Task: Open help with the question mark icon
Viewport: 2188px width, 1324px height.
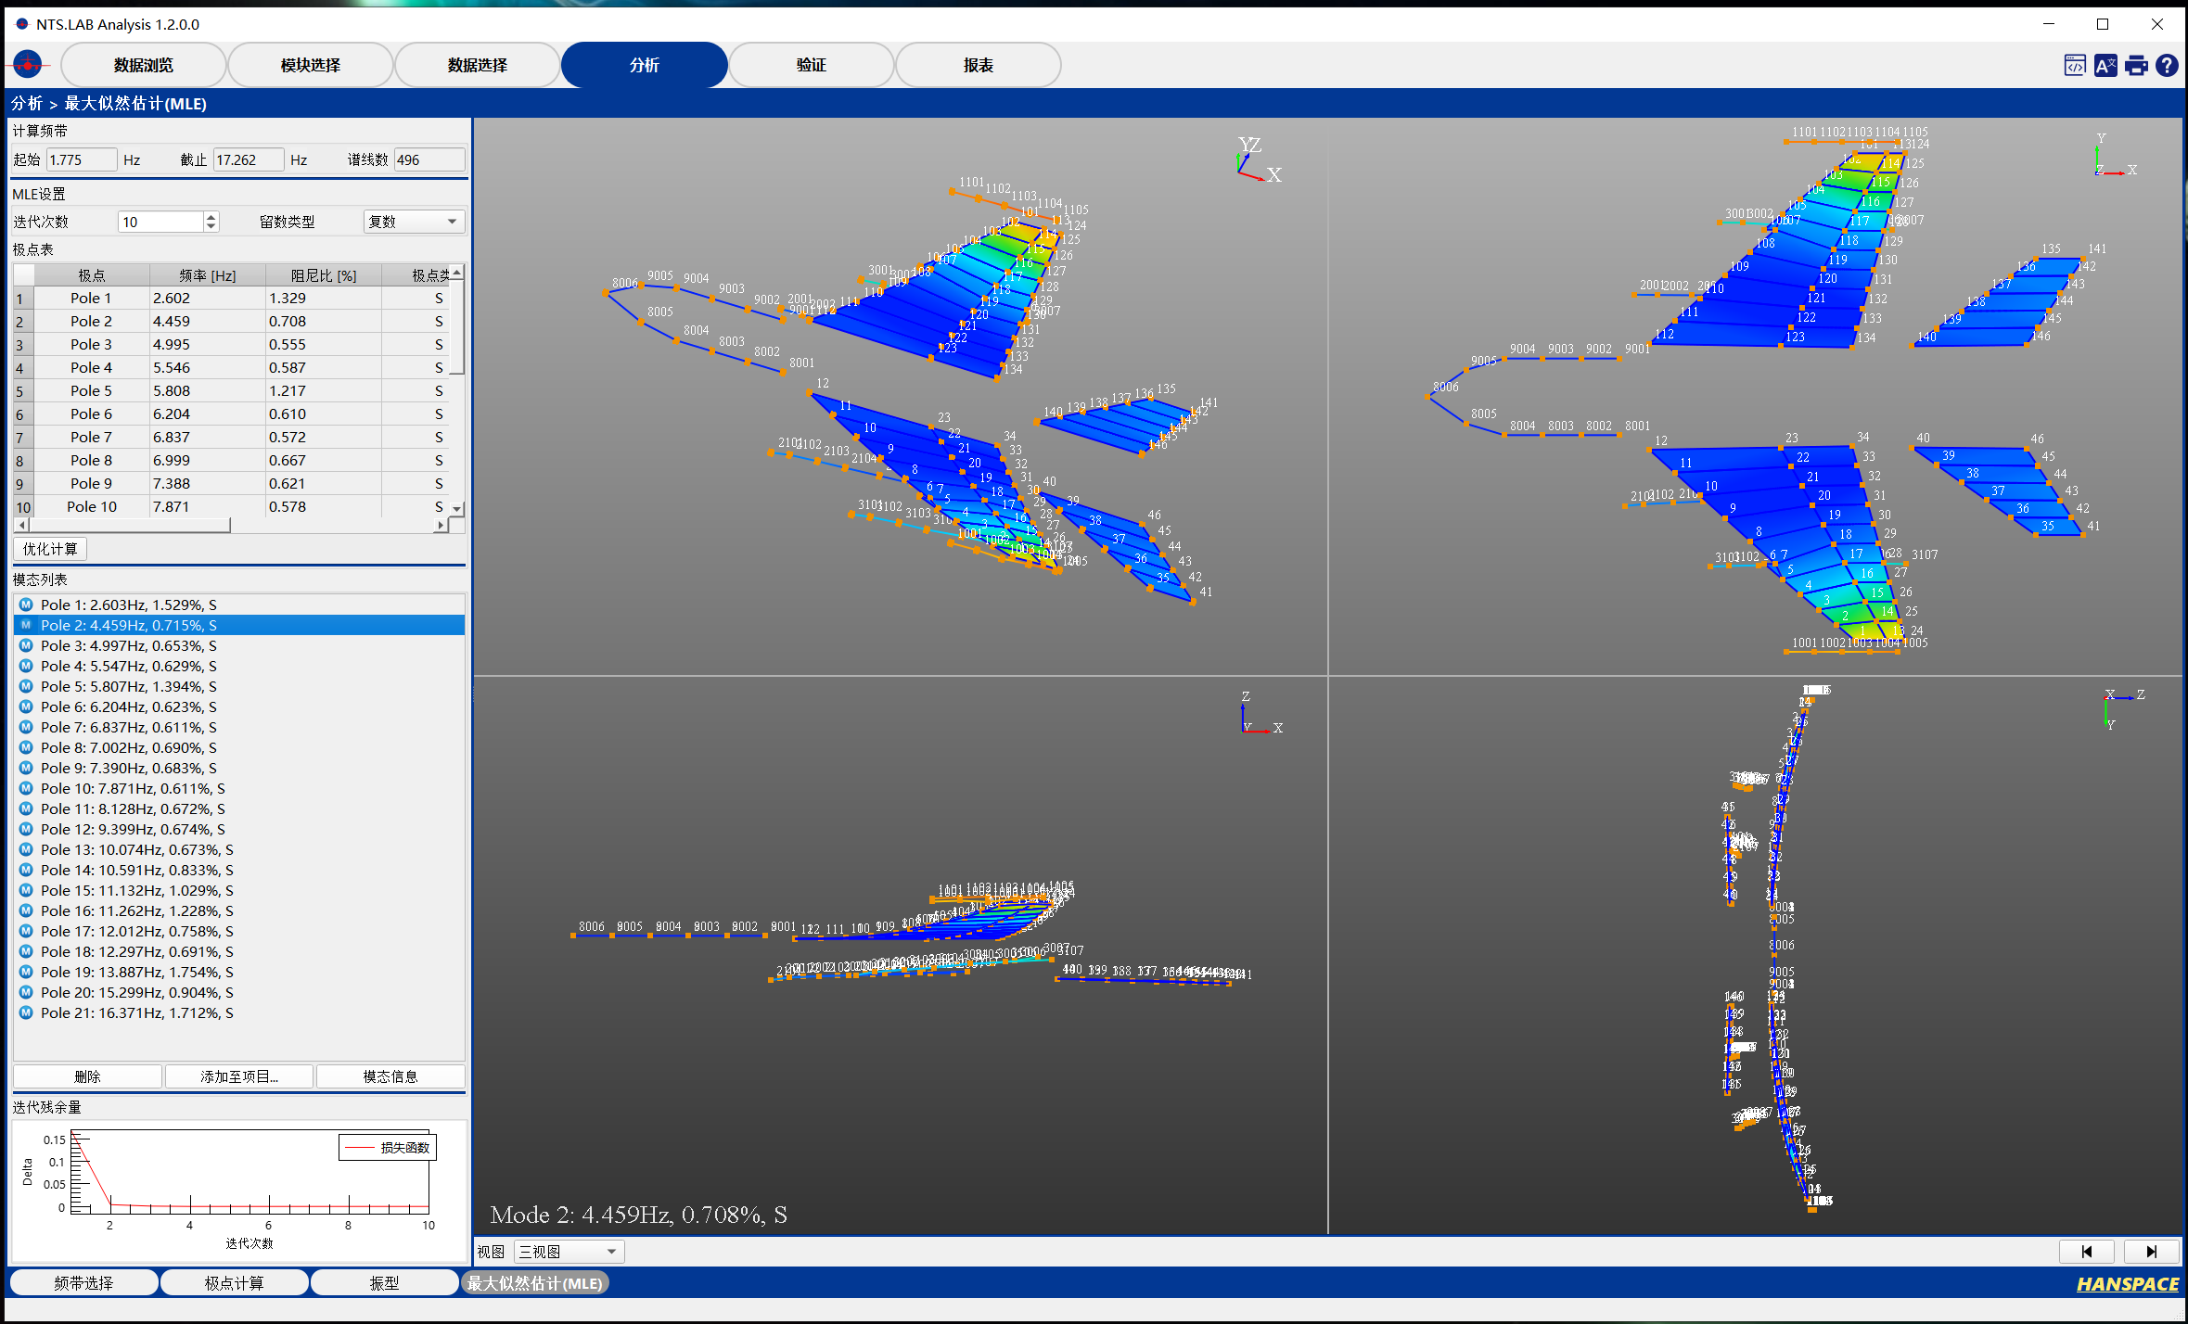Action: (2167, 65)
